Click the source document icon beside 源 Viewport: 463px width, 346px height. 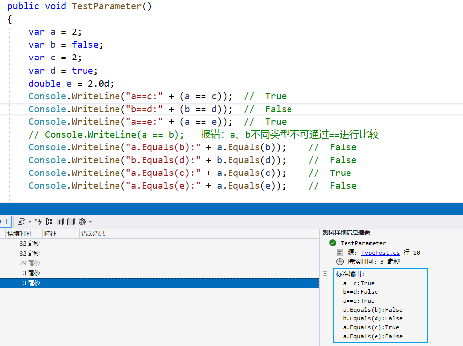tap(340, 253)
